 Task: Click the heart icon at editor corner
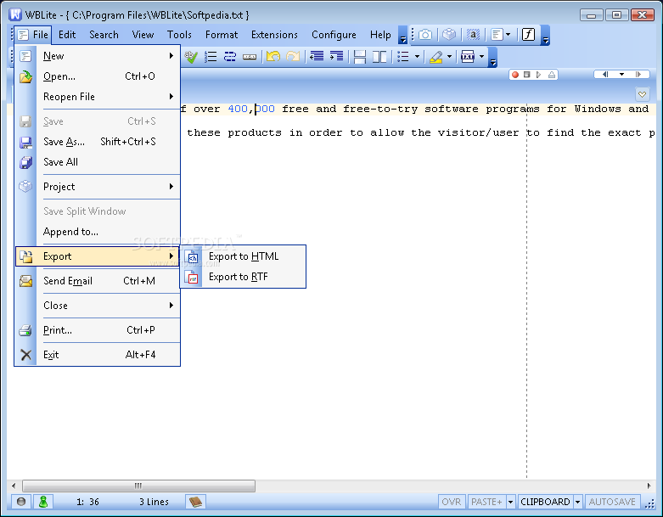coord(642,94)
